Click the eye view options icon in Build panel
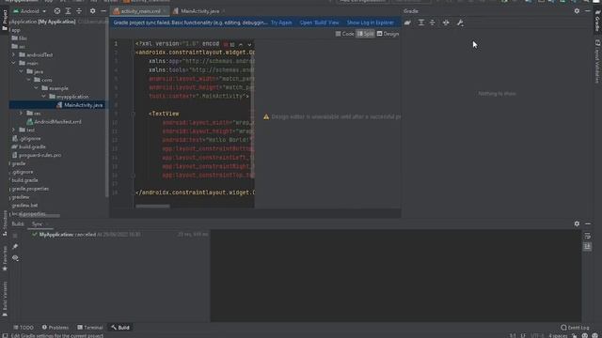 pos(15,258)
